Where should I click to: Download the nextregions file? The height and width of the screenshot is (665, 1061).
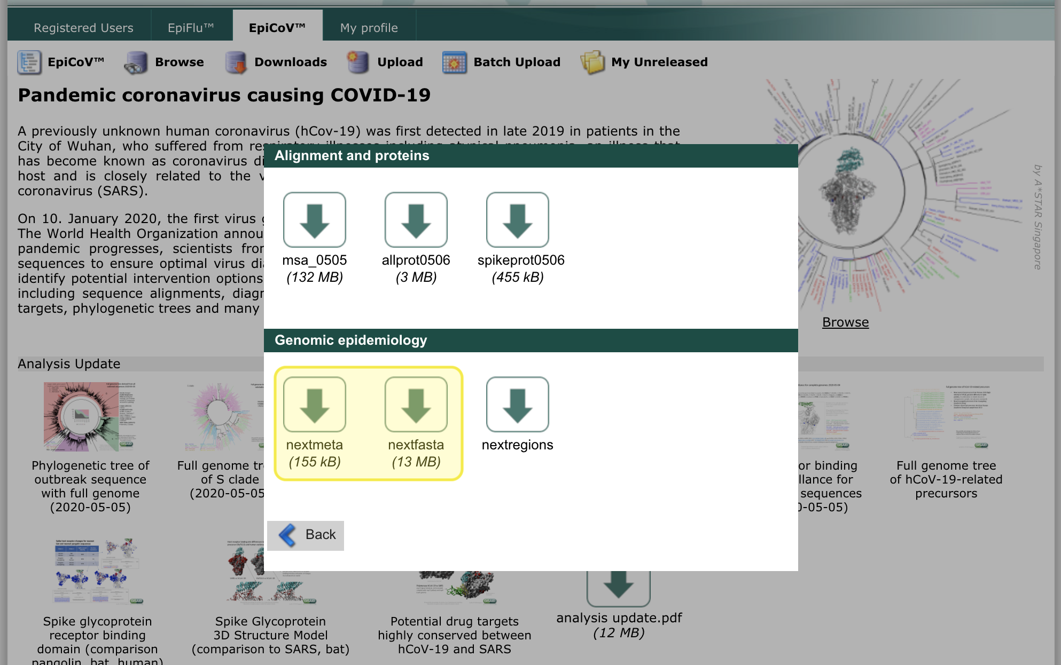517,404
